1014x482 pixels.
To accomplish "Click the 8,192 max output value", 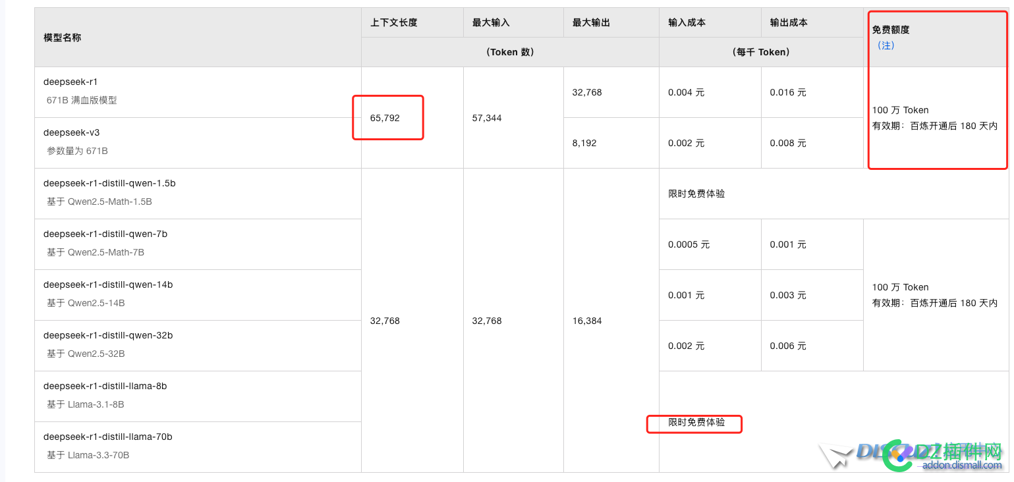I will [584, 143].
